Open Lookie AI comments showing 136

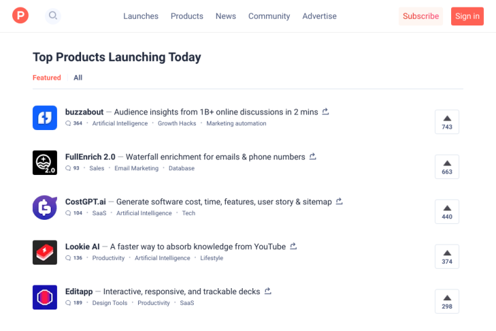(x=74, y=258)
